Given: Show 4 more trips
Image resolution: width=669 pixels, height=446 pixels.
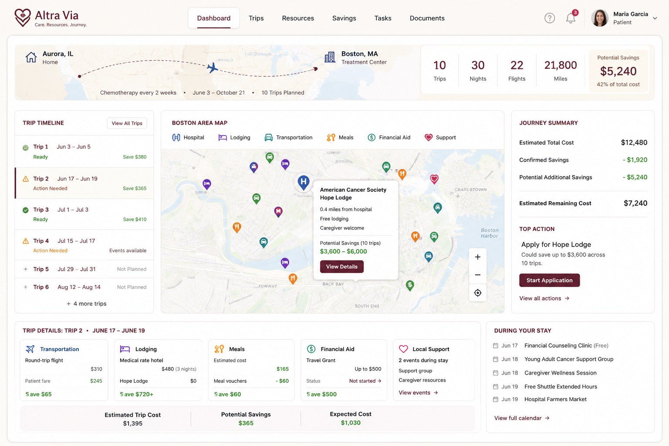Looking at the screenshot, I should coord(86,304).
